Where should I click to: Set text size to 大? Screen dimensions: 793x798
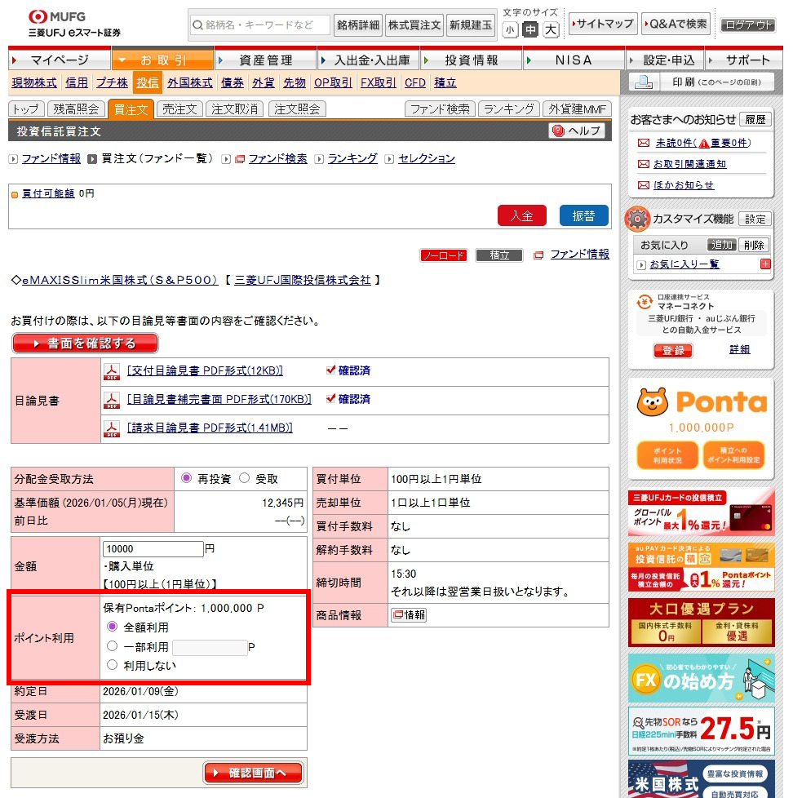[551, 30]
